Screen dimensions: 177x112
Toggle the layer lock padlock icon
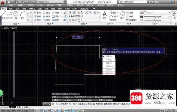pyautogui.click(x=76, y=20)
